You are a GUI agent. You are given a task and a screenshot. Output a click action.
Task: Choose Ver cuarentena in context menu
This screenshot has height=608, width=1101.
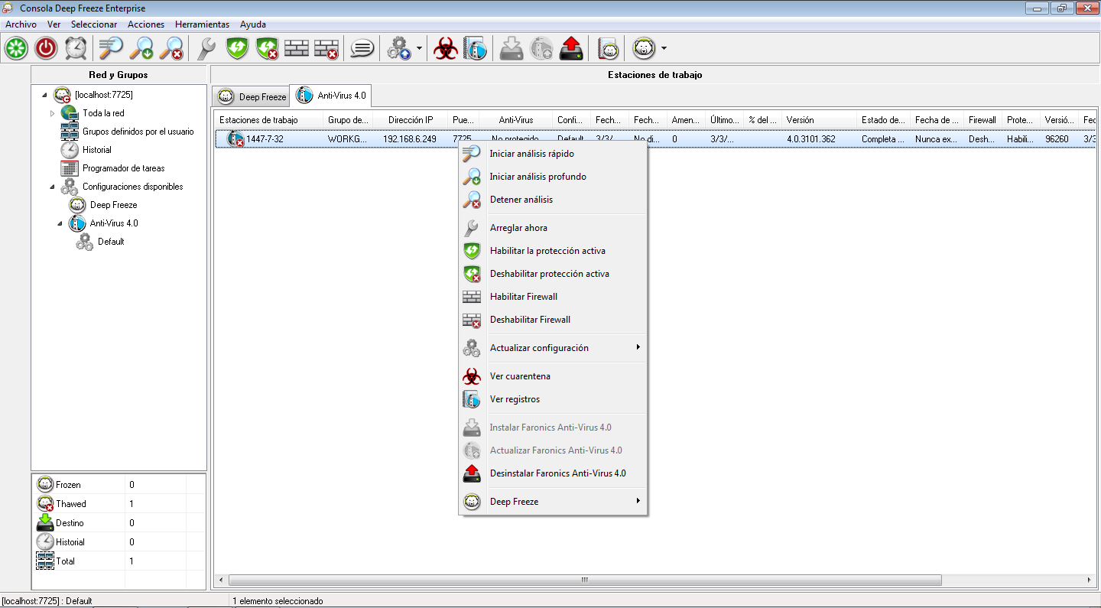[553, 376]
